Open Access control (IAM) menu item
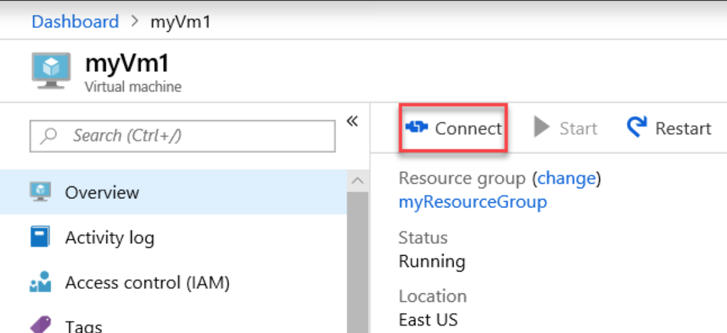Viewport: 727px width, 333px height. point(173,281)
